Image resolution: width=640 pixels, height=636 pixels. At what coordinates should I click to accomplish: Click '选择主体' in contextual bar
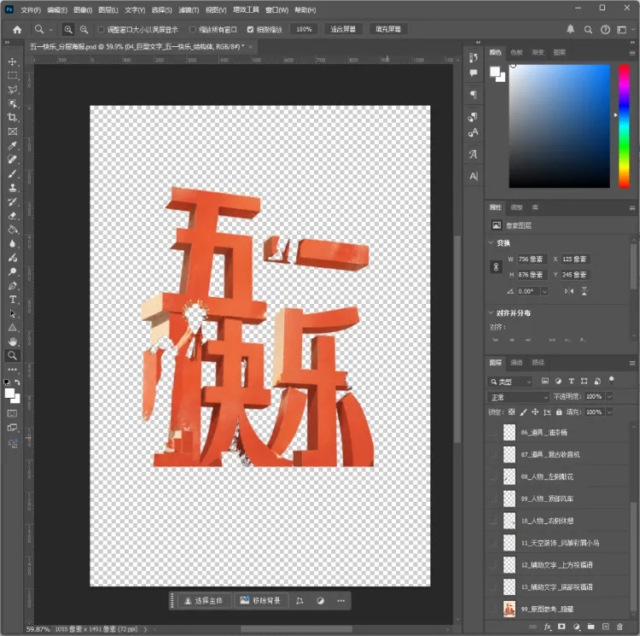205,600
